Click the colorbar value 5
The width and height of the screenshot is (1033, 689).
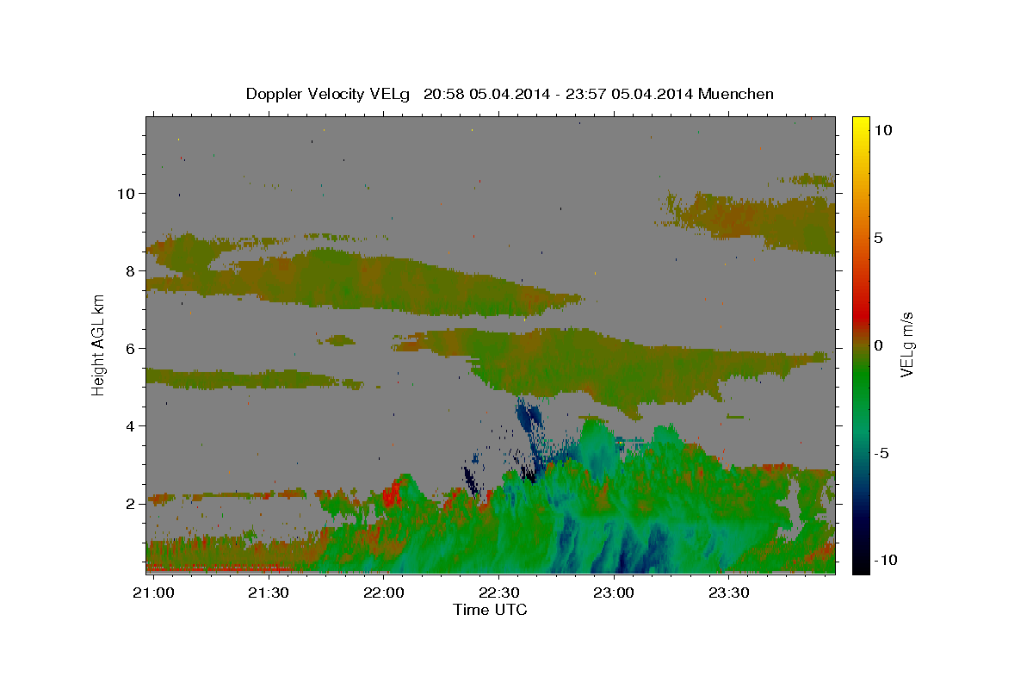pos(878,238)
